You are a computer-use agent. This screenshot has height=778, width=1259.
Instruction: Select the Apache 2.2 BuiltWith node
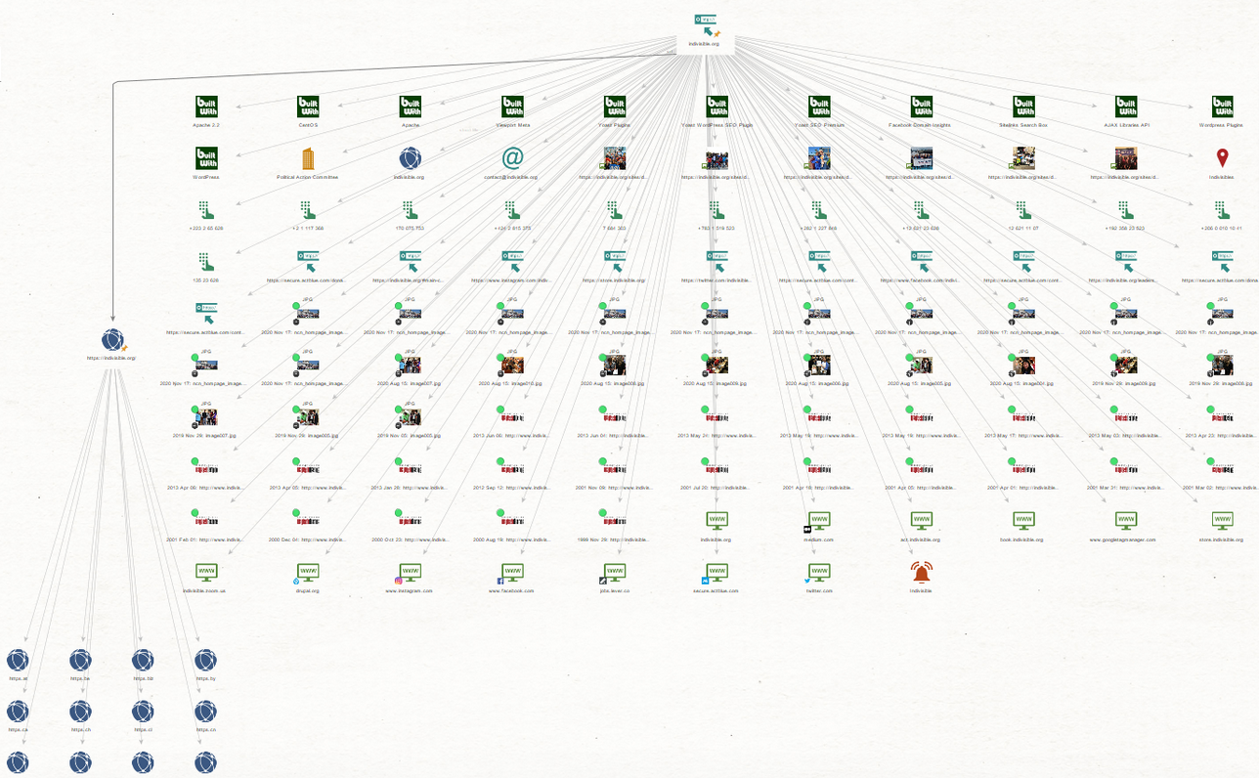point(206,107)
